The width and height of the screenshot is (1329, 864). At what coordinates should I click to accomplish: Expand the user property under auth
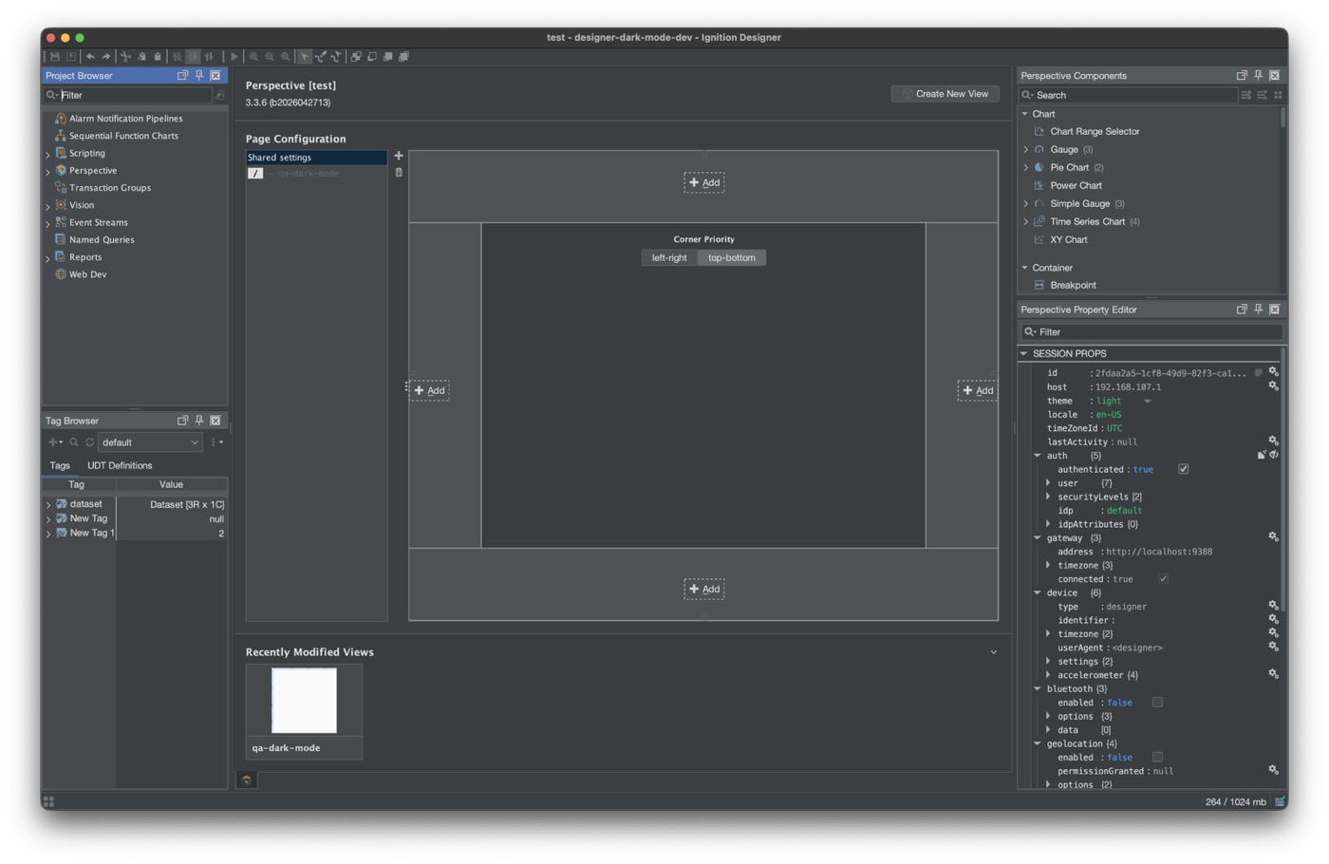click(1049, 483)
